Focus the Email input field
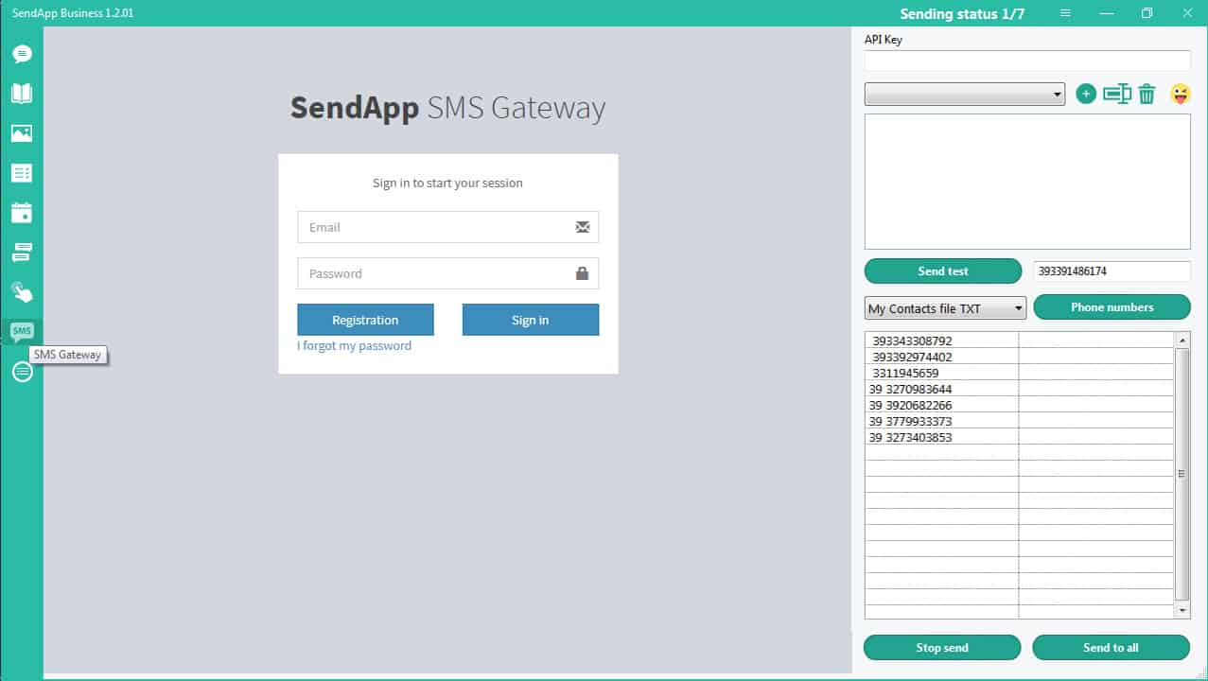The width and height of the screenshot is (1208, 681). click(435, 227)
